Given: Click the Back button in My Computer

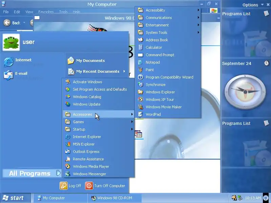Looking at the screenshot, I should [12, 23].
